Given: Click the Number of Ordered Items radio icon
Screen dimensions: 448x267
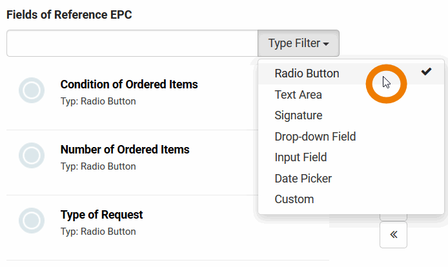Looking at the screenshot, I should [32, 156].
